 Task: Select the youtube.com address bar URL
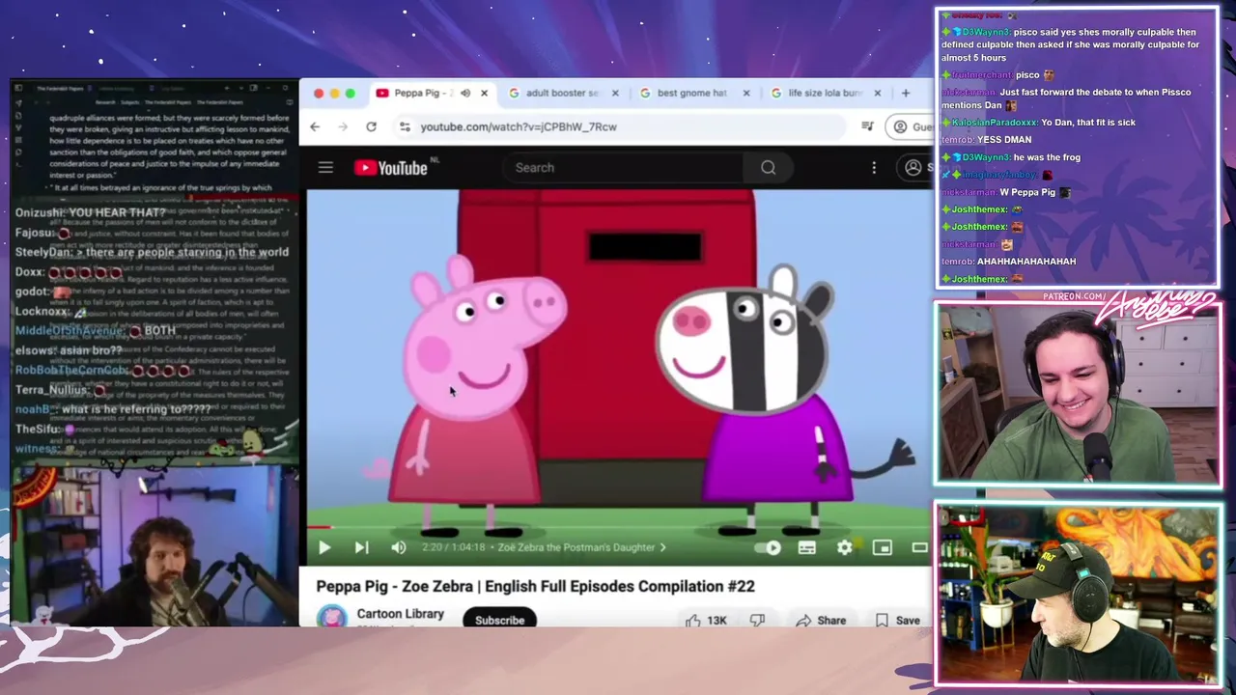(x=519, y=126)
